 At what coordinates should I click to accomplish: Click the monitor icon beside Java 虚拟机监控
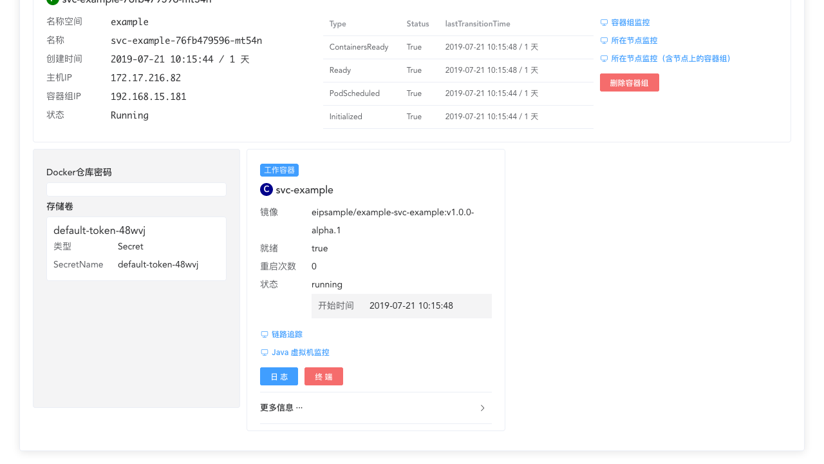tap(264, 352)
